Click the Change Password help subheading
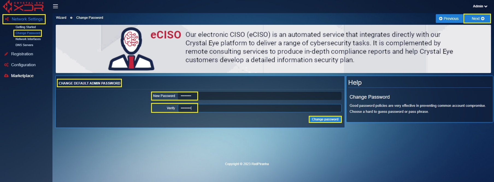Screen dimensions: 494x182 click(x=370, y=97)
